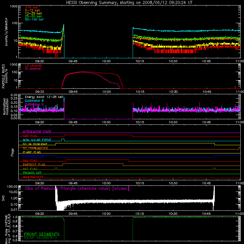Image resolution: width=244 pixels, height=244 pixels.
Task: Click the "09:30" tick under the SAS plot
Action: pos(40,214)
